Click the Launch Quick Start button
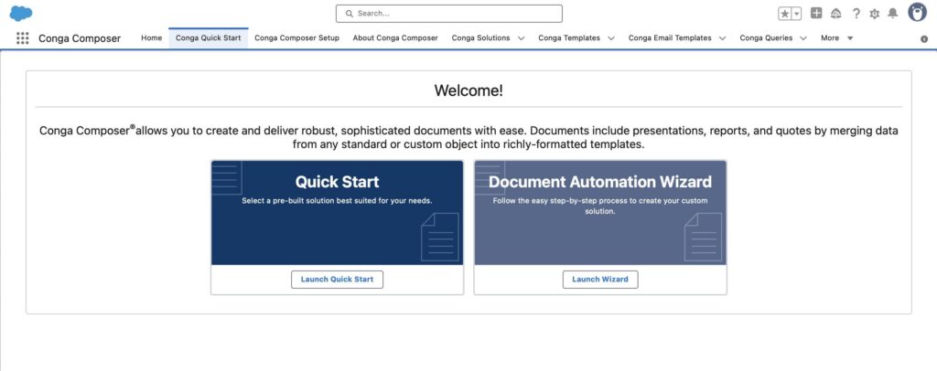This screenshot has height=371, width=937. click(337, 280)
